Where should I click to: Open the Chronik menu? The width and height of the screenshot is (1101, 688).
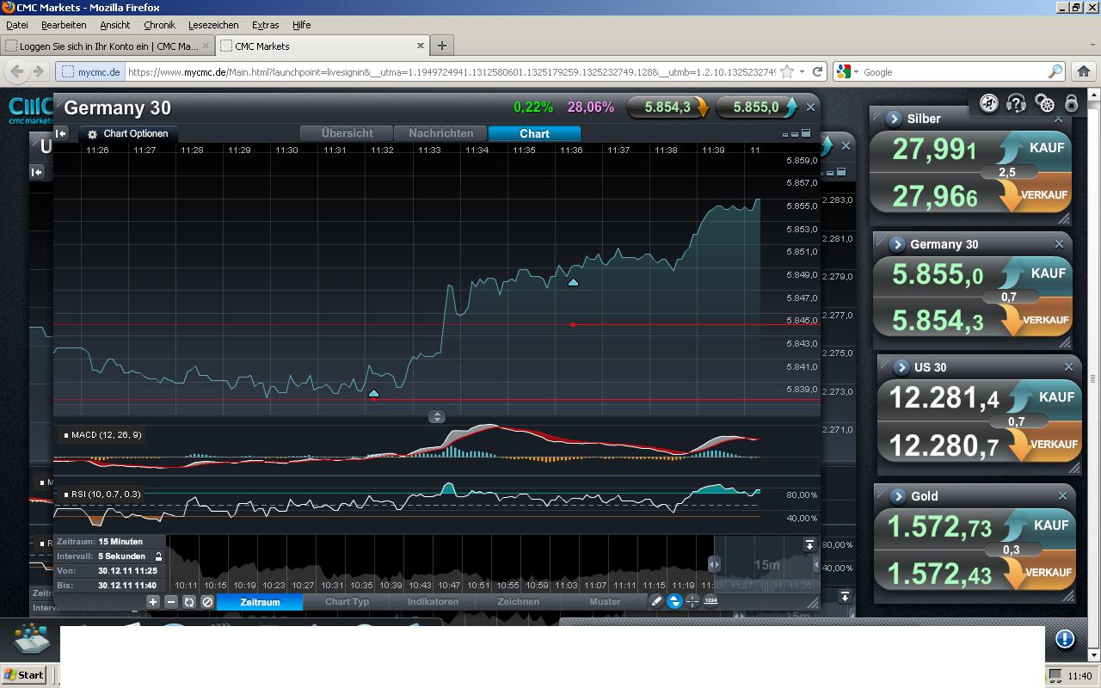[159, 25]
